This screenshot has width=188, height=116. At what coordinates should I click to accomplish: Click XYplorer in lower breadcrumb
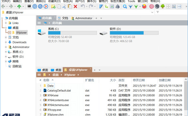pos(70,75)
